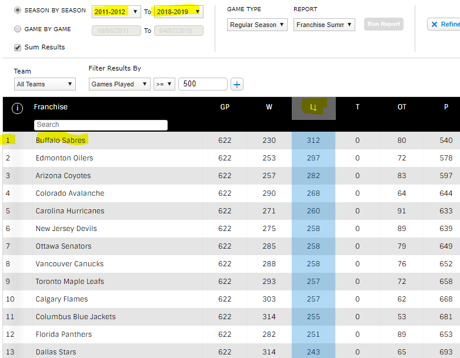Click New Jersey Devils OT value 89
460x358 pixels.
coord(402,229)
